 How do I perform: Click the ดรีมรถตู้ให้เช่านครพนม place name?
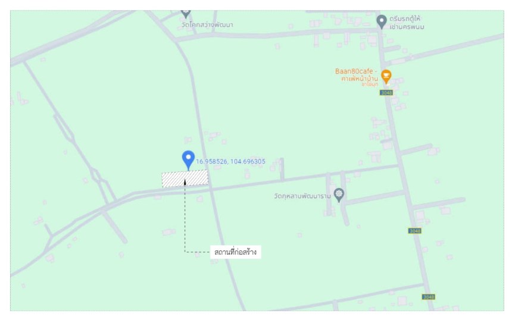point(407,23)
